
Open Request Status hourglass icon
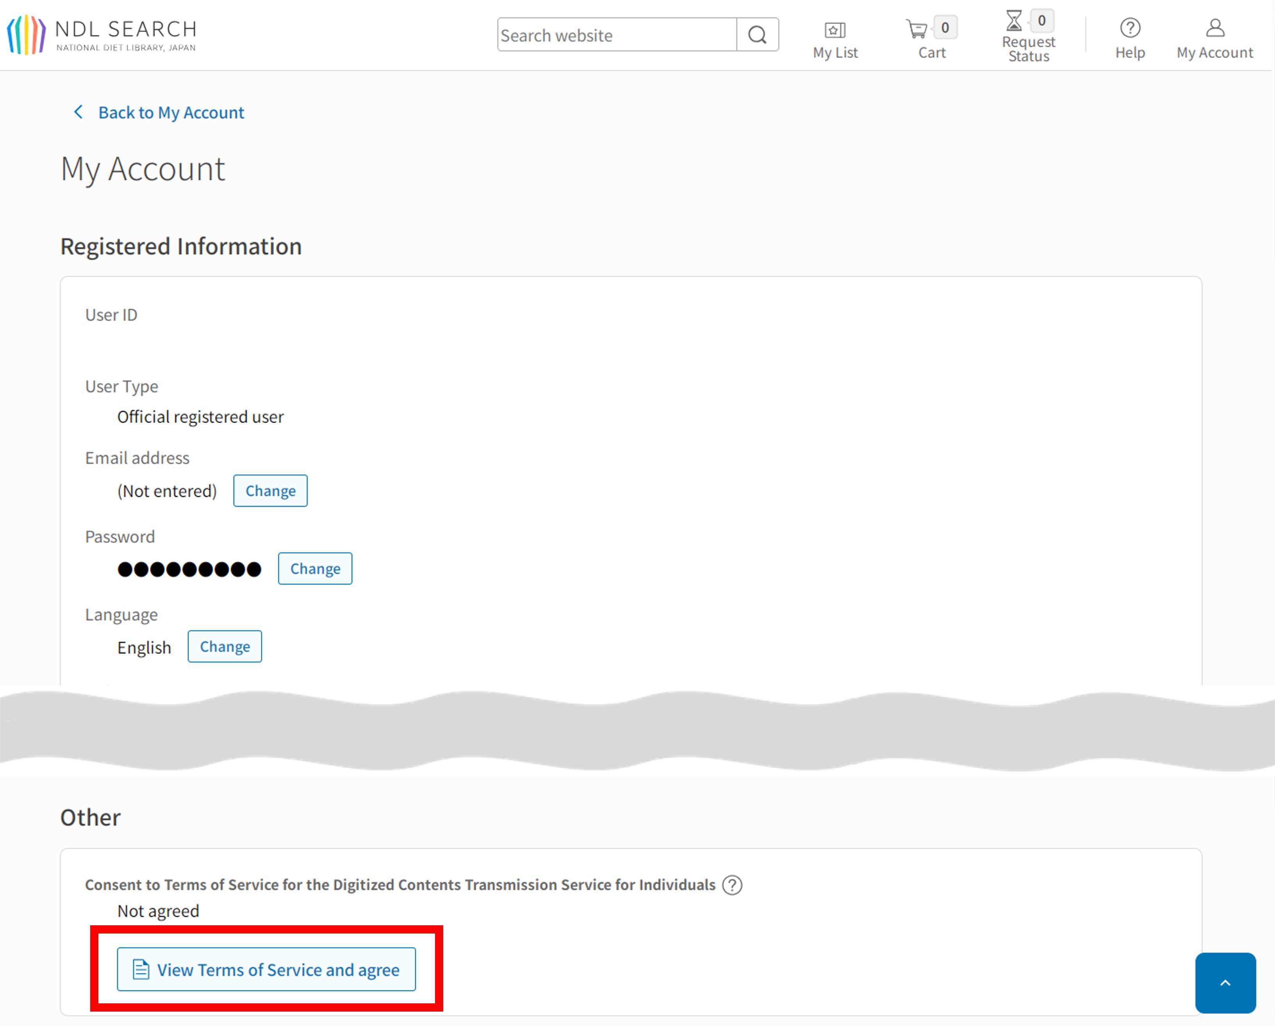(1014, 21)
